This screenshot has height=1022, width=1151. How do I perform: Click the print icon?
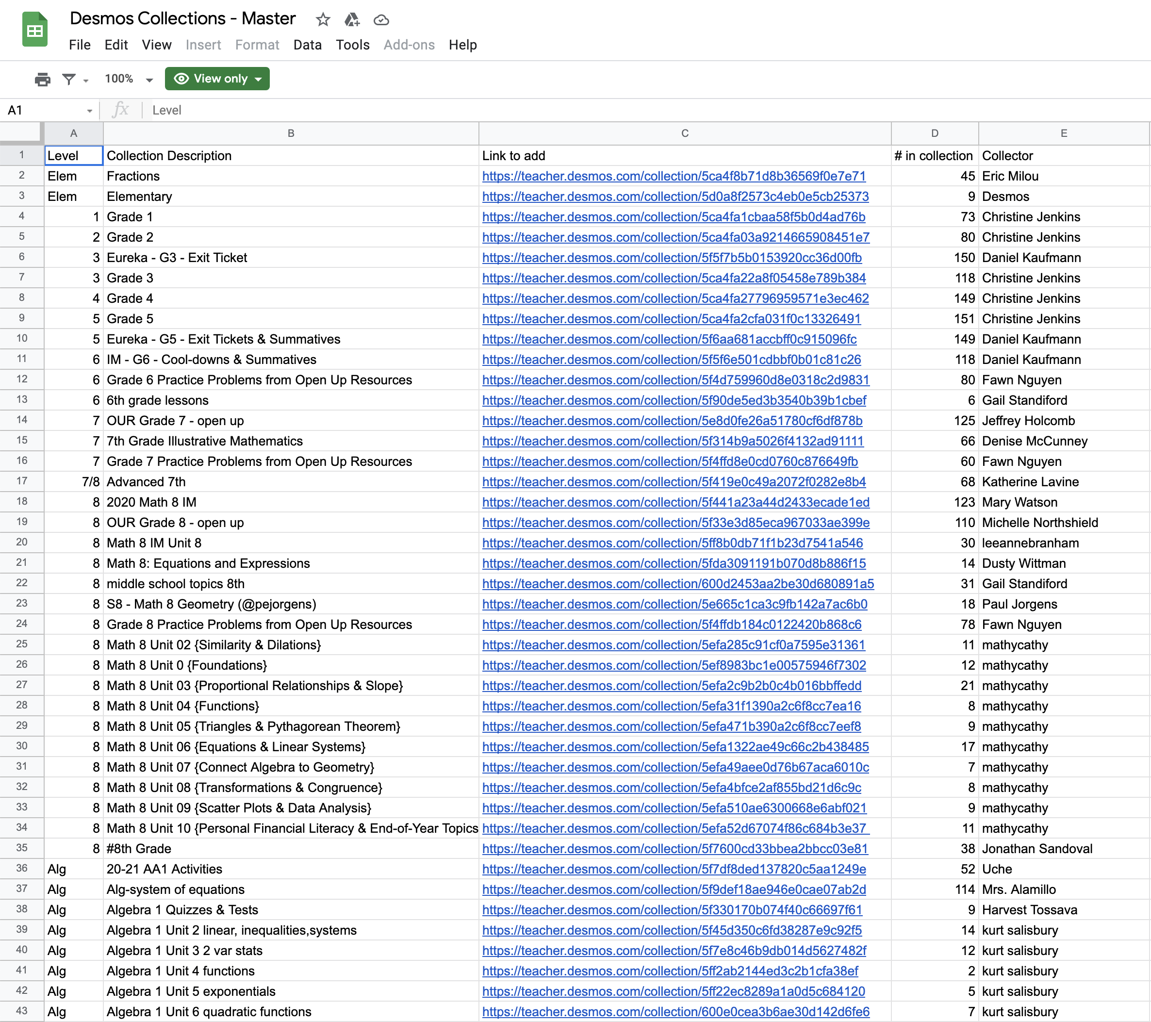click(x=42, y=80)
